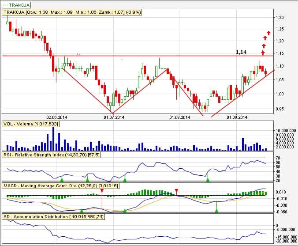Select the 01.08.2014 date label
The image size is (298, 246).
click(180, 117)
